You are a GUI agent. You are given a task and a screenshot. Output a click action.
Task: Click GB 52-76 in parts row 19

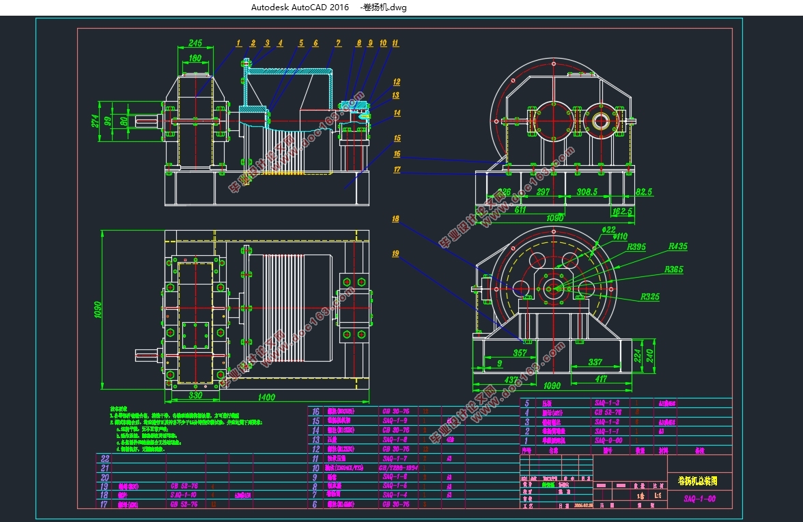coord(183,486)
